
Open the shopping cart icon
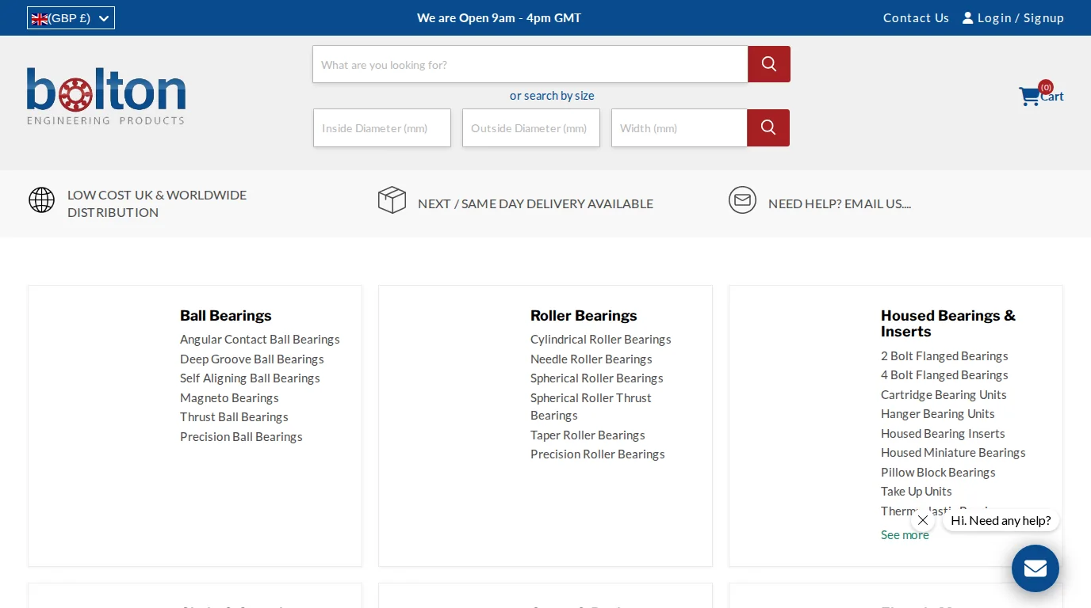[1029, 97]
